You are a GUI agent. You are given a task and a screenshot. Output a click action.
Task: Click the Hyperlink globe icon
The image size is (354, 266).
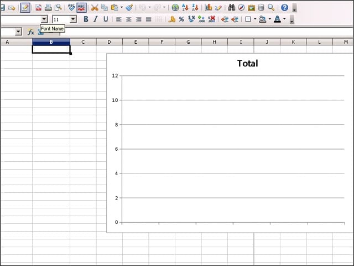(x=175, y=8)
